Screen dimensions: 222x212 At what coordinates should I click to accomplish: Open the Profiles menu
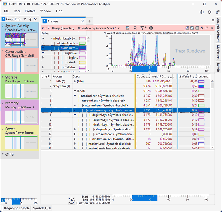click(x=30, y=11)
